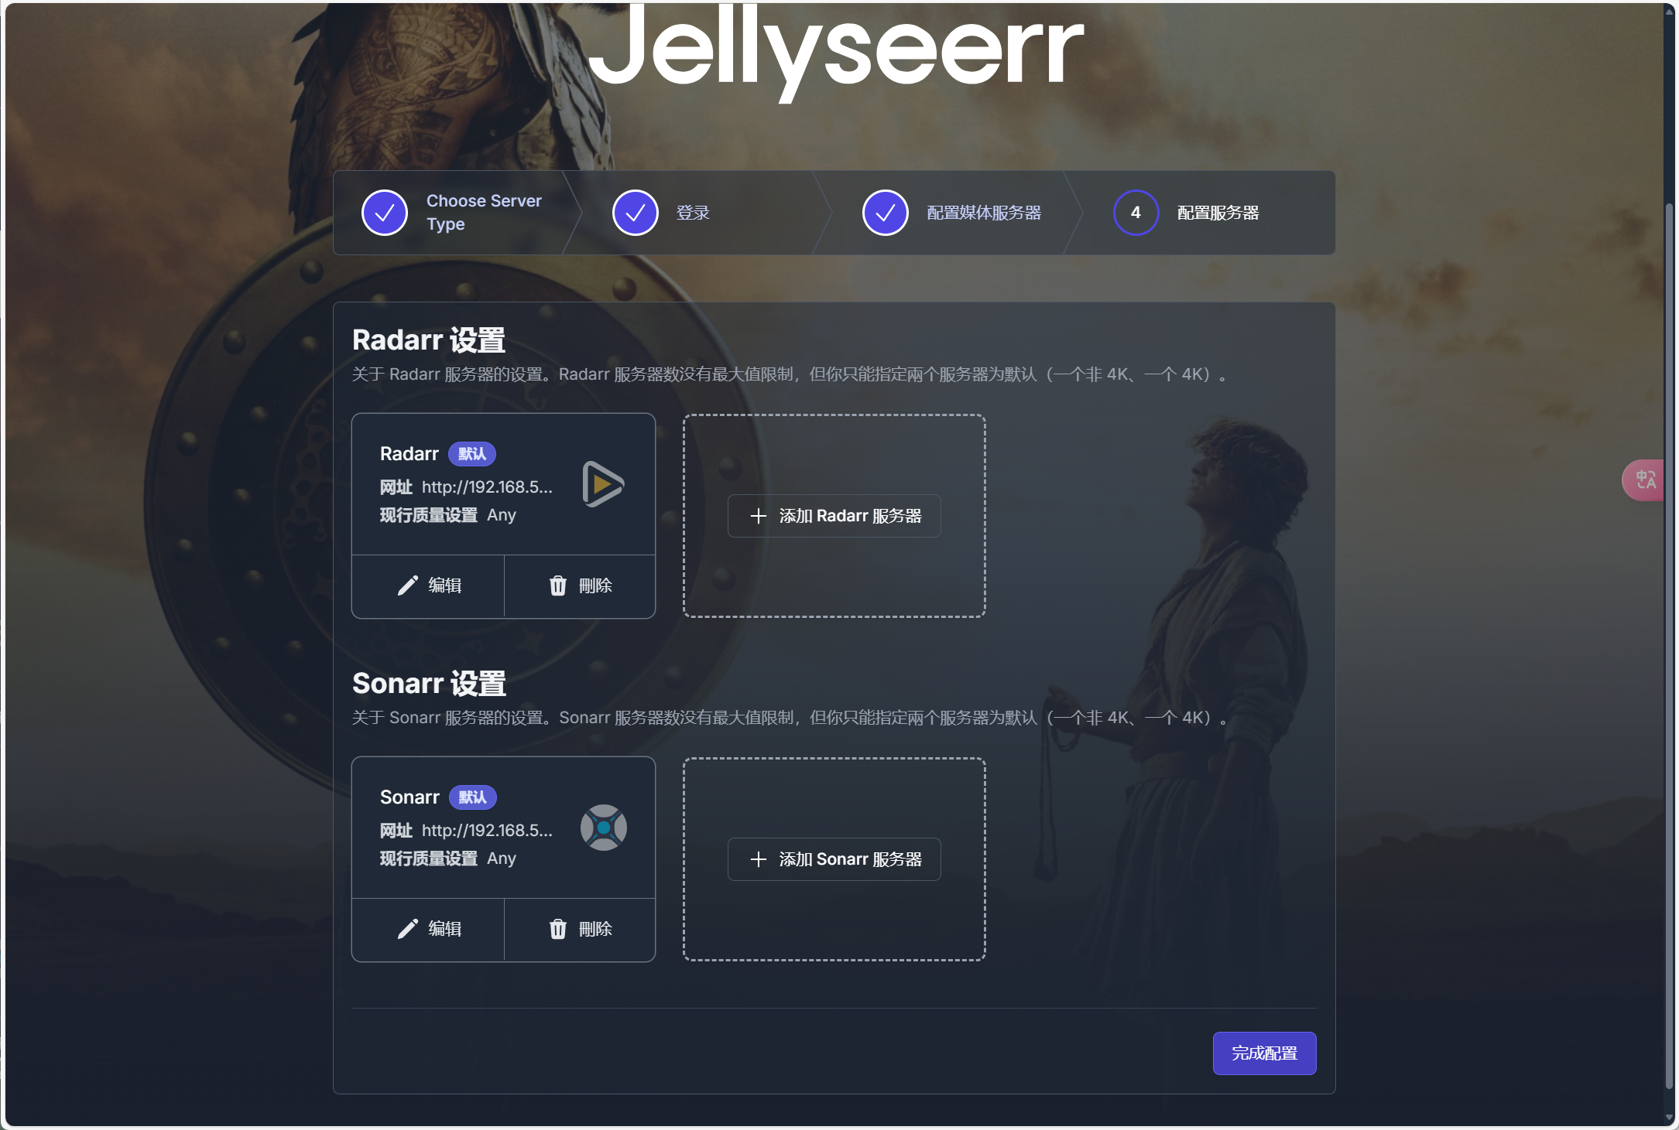Click the trash icon for Sonarr server
The width and height of the screenshot is (1679, 1130).
point(558,929)
